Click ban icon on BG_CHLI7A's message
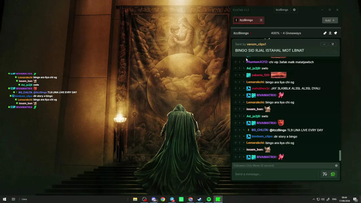Image resolution: width=361 pixels, height=203 pixels. pos(235,130)
